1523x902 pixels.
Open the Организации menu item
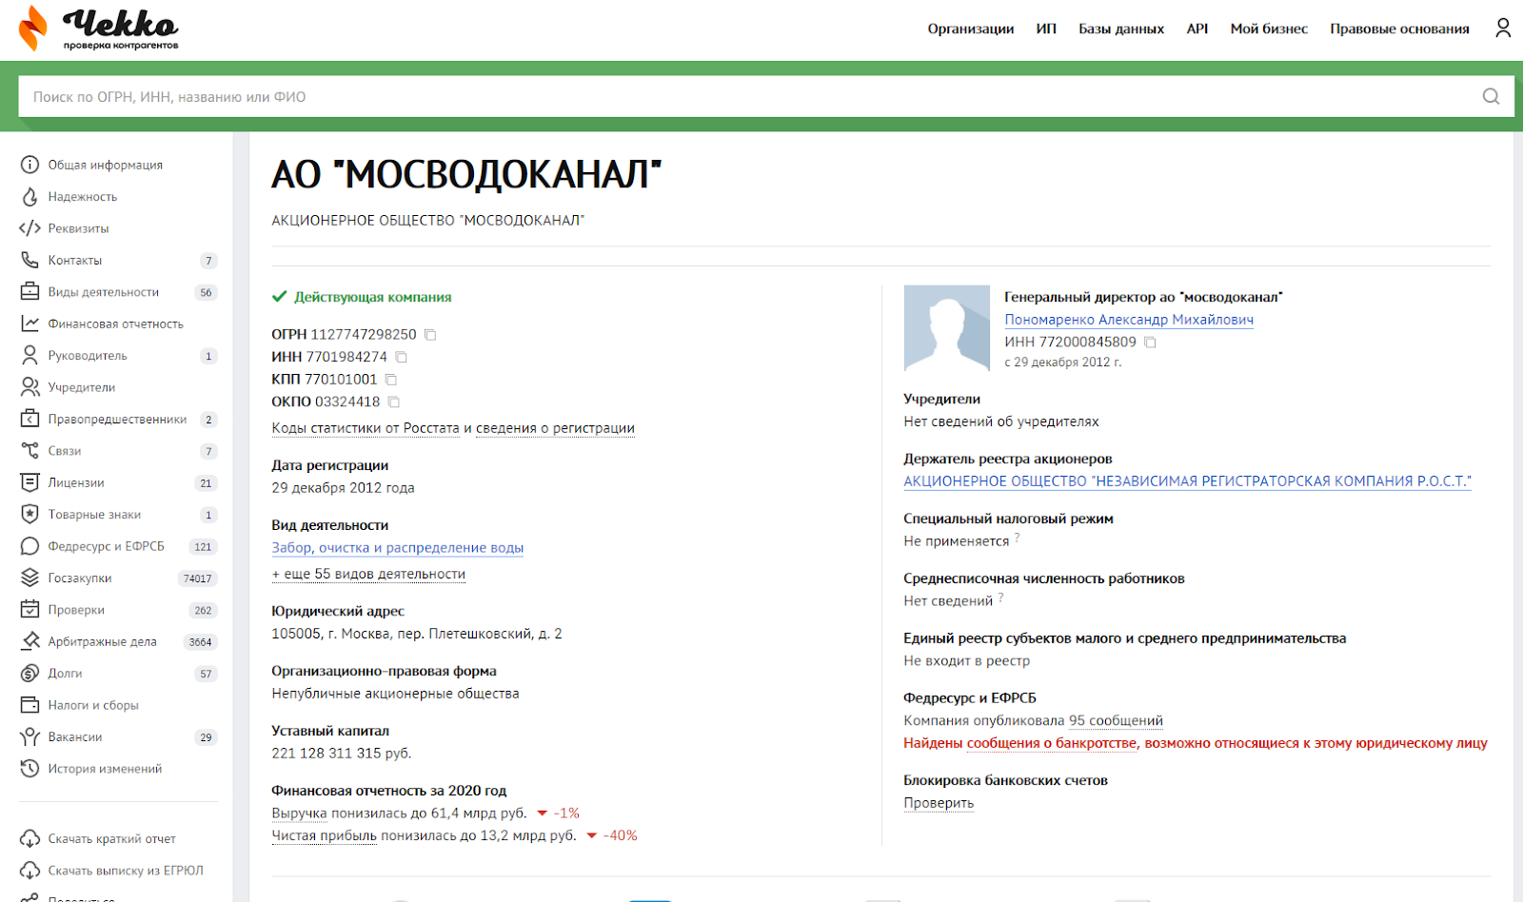(970, 29)
